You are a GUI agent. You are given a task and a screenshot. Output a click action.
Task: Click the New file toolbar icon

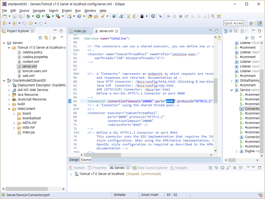point(5,16)
